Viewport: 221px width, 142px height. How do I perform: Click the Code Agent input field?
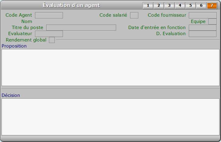49,15
